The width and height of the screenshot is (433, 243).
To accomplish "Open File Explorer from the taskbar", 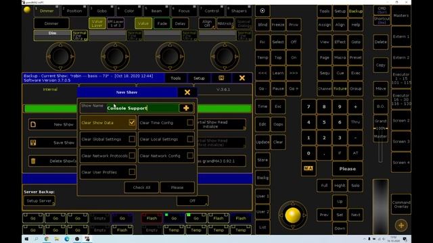I will [x=57, y=239].
